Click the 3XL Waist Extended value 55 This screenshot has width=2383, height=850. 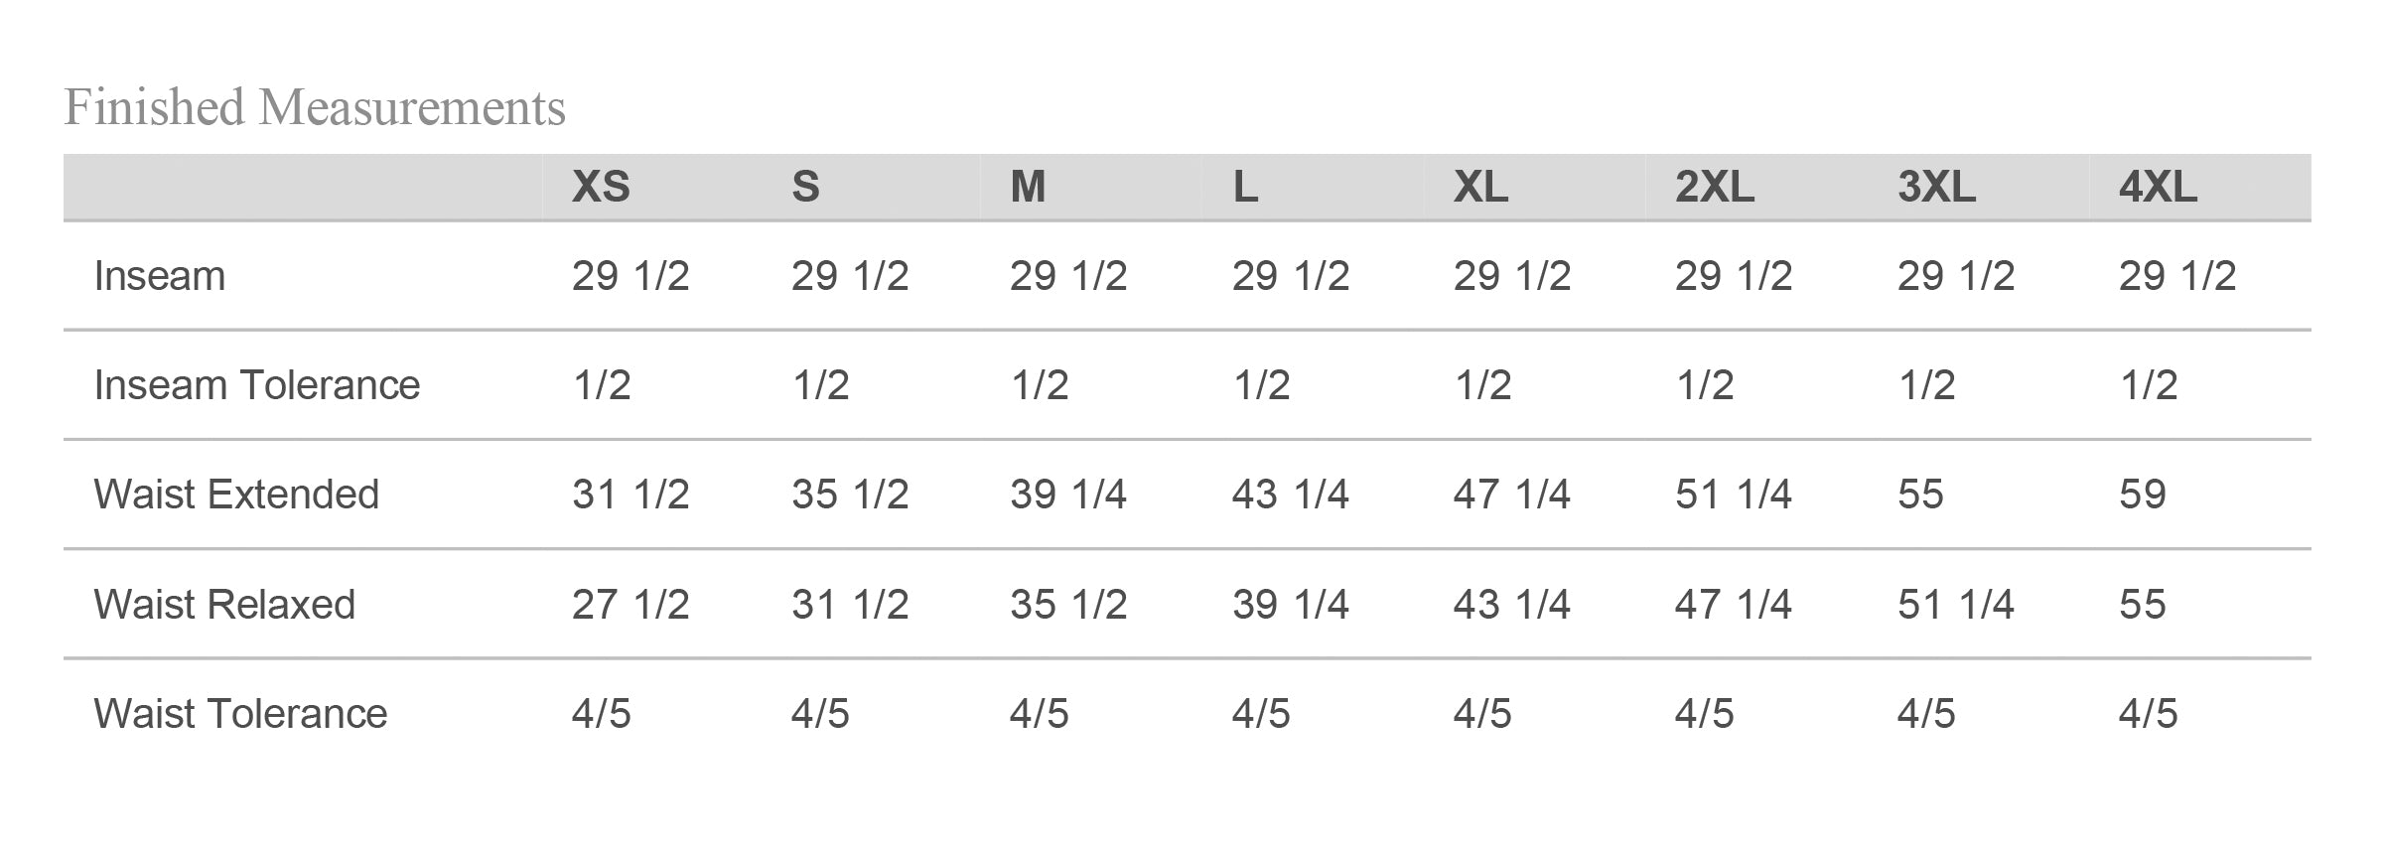1920,495
